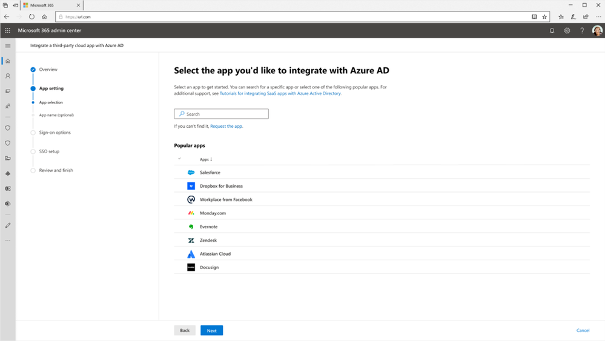Open the app launcher waffle icon
Screen dimensions: 605x341
tap(8, 30)
